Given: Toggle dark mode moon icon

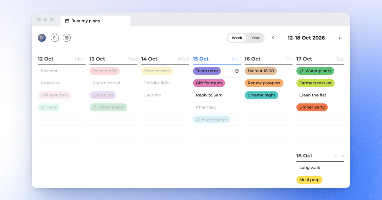Looking at the screenshot, I should pyautogui.click(x=55, y=38).
